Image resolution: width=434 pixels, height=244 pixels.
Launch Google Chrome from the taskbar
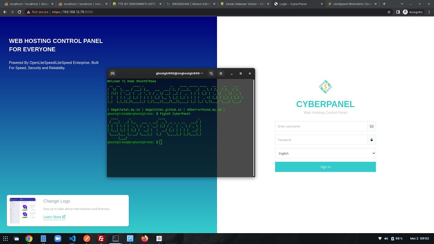pos(29,239)
